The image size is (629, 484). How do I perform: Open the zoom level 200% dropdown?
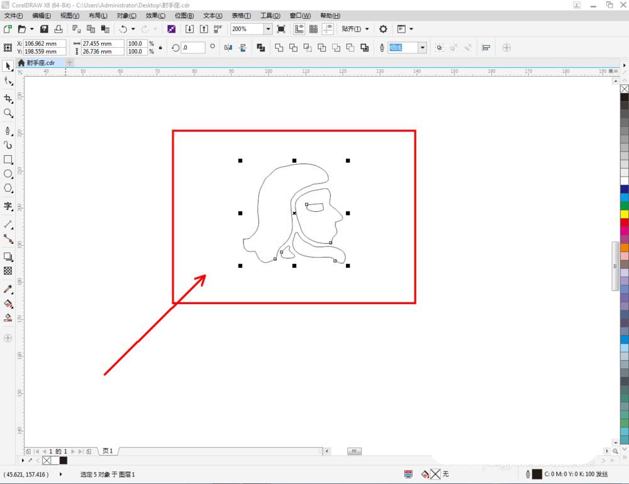pyautogui.click(x=268, y=29)
